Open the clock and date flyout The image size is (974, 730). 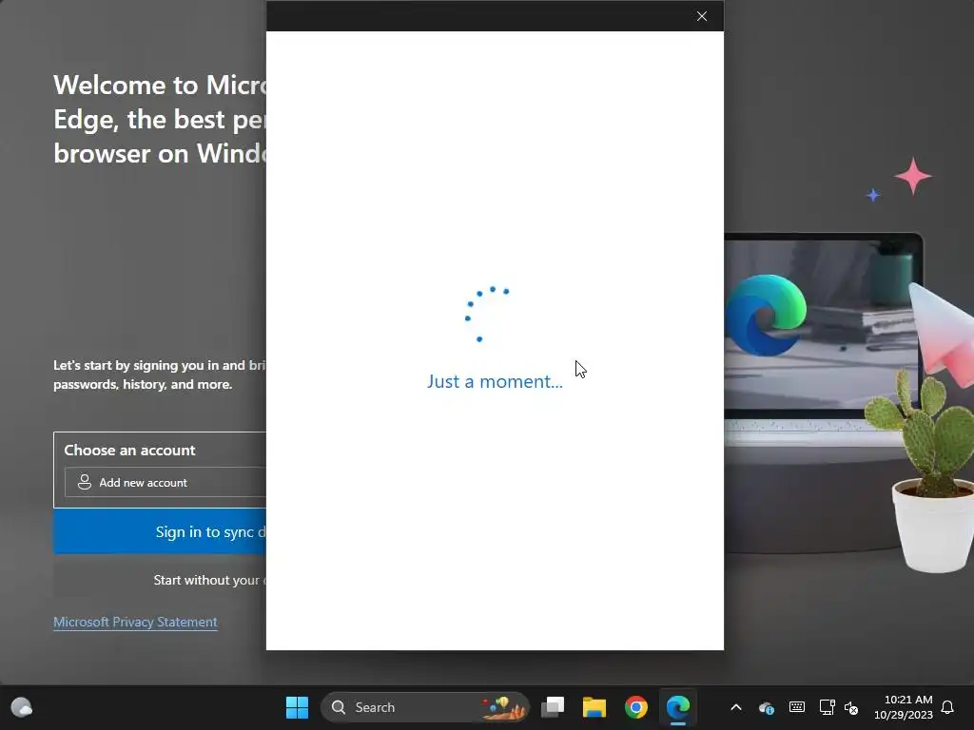point(904,707)
